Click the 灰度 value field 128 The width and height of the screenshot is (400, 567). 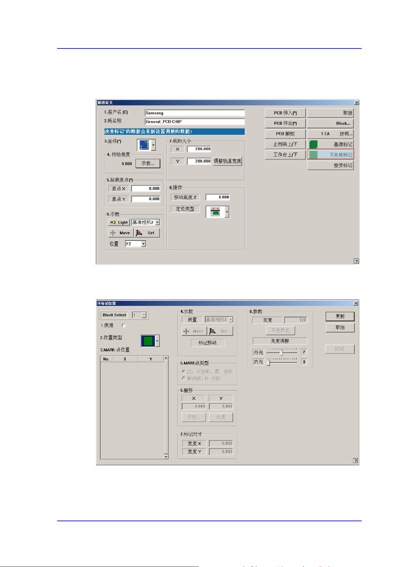(x=296, y=320)
